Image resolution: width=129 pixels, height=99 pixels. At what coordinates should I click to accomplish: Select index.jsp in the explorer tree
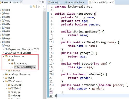point(16,96)
